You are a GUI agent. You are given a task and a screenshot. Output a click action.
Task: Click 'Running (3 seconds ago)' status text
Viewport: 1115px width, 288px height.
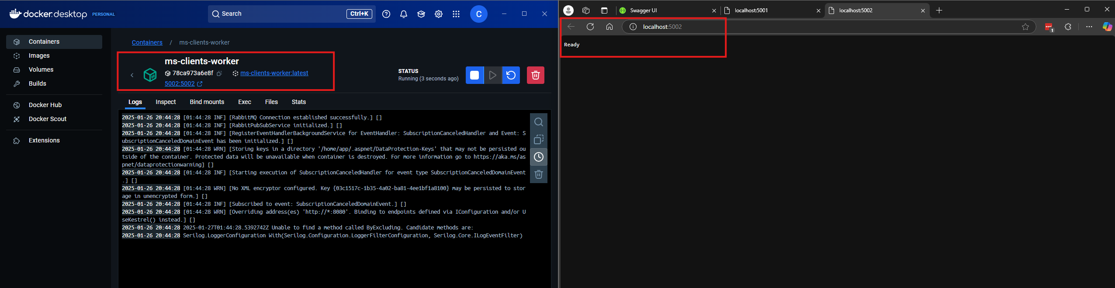click(x=428, y=79)
